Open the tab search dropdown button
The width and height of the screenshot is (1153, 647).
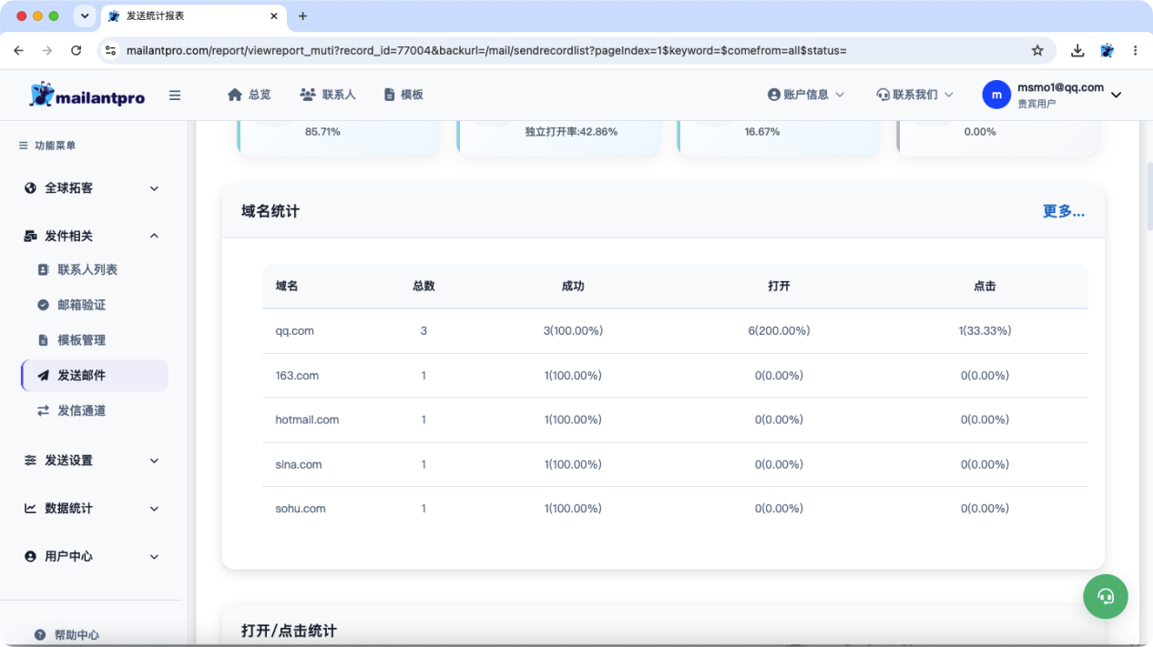(85, 16)
